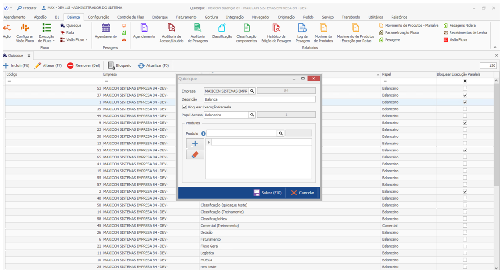502x273 pixels.
Task: Open the Recebimentos de Lenha report
Action: click(465, 33)
